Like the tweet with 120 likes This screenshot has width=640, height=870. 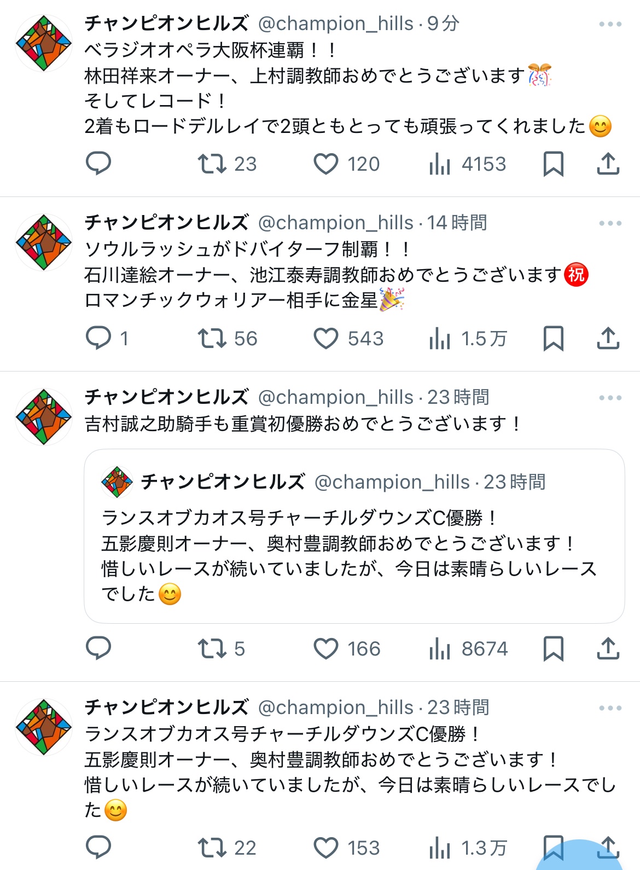326,164
